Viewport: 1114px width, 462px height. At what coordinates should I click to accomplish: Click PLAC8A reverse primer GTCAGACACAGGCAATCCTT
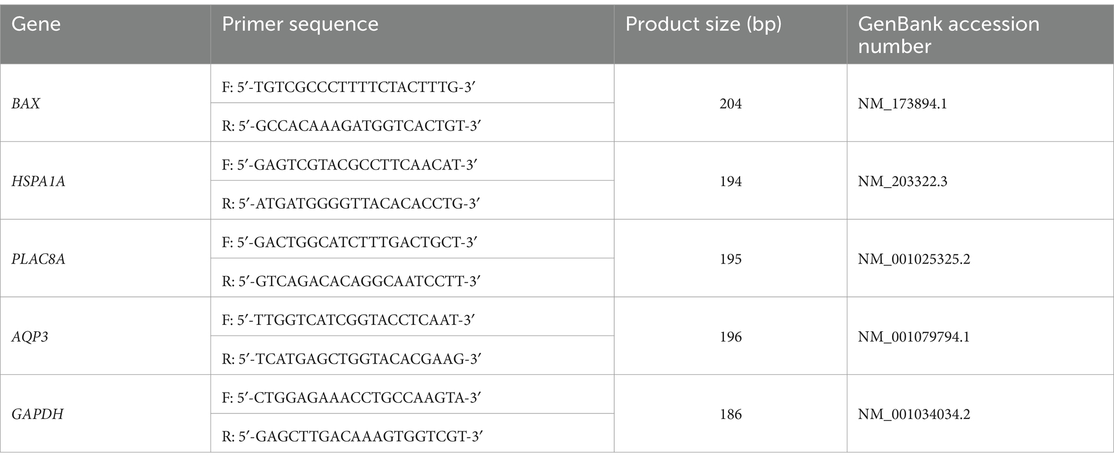pos(351,281)
